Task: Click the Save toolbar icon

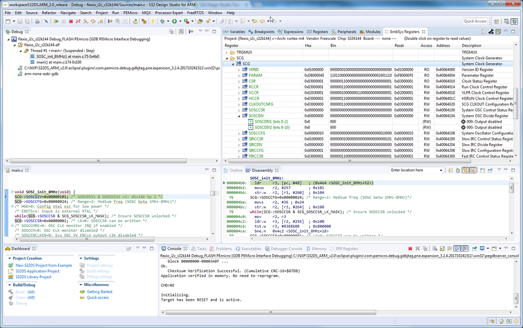Action: point(20,21)
